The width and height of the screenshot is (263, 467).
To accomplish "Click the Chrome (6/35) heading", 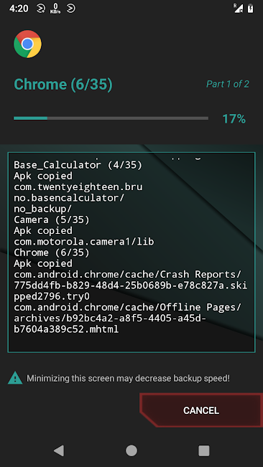I will tap(63, 84).
